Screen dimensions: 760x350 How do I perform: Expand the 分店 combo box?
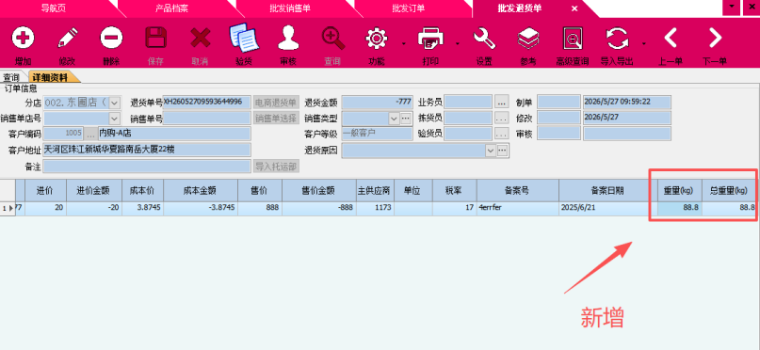[x=115, y=103]
